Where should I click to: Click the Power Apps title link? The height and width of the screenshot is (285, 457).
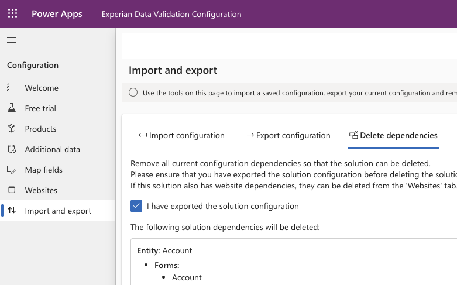(57, 13)
